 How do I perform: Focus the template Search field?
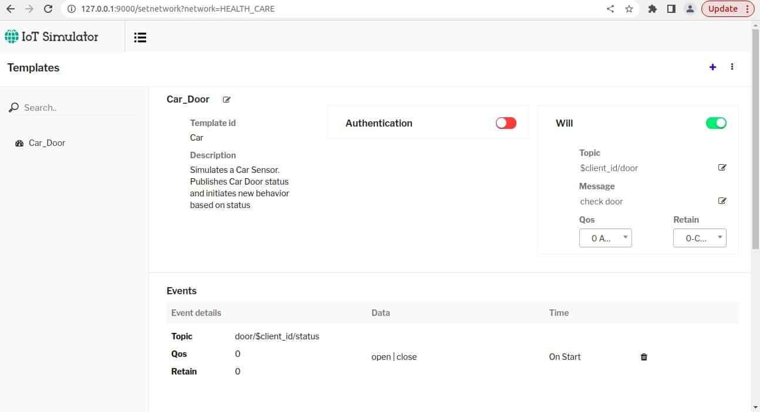[79, 108]
